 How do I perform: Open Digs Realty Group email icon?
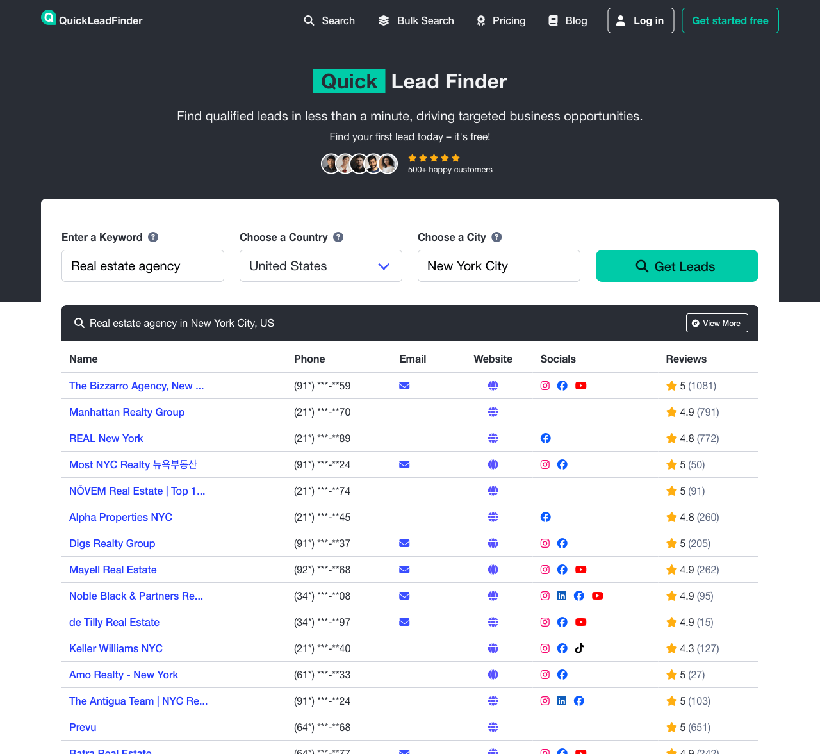404,543
